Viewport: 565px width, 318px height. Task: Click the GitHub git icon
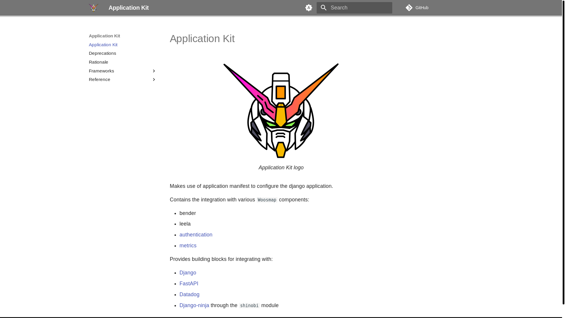(409, 8)
